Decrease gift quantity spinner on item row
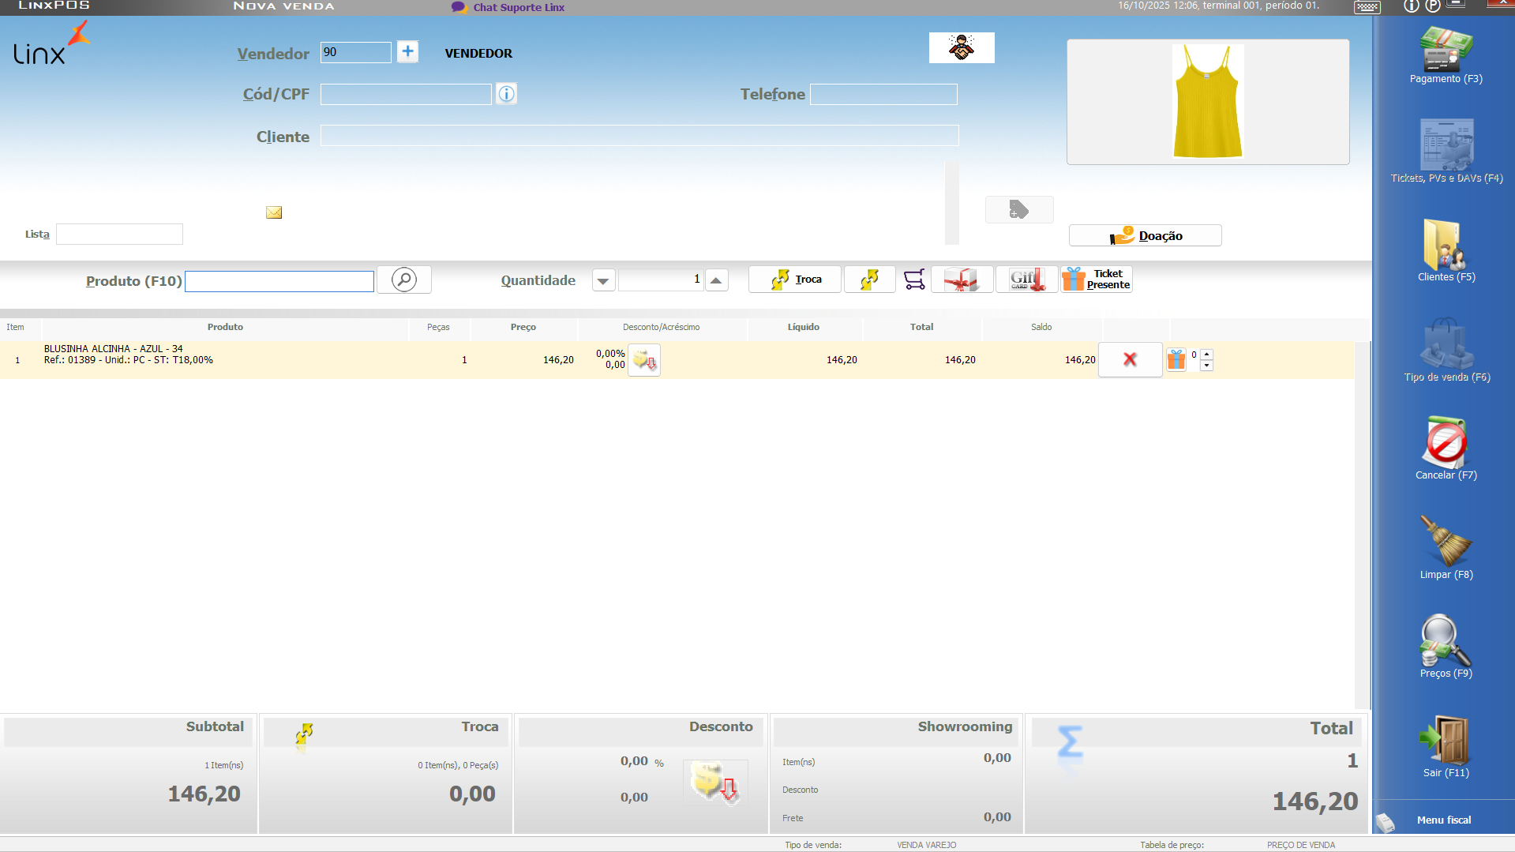The height and width of the screenshot is (852, 1515). click(1206, 366)
